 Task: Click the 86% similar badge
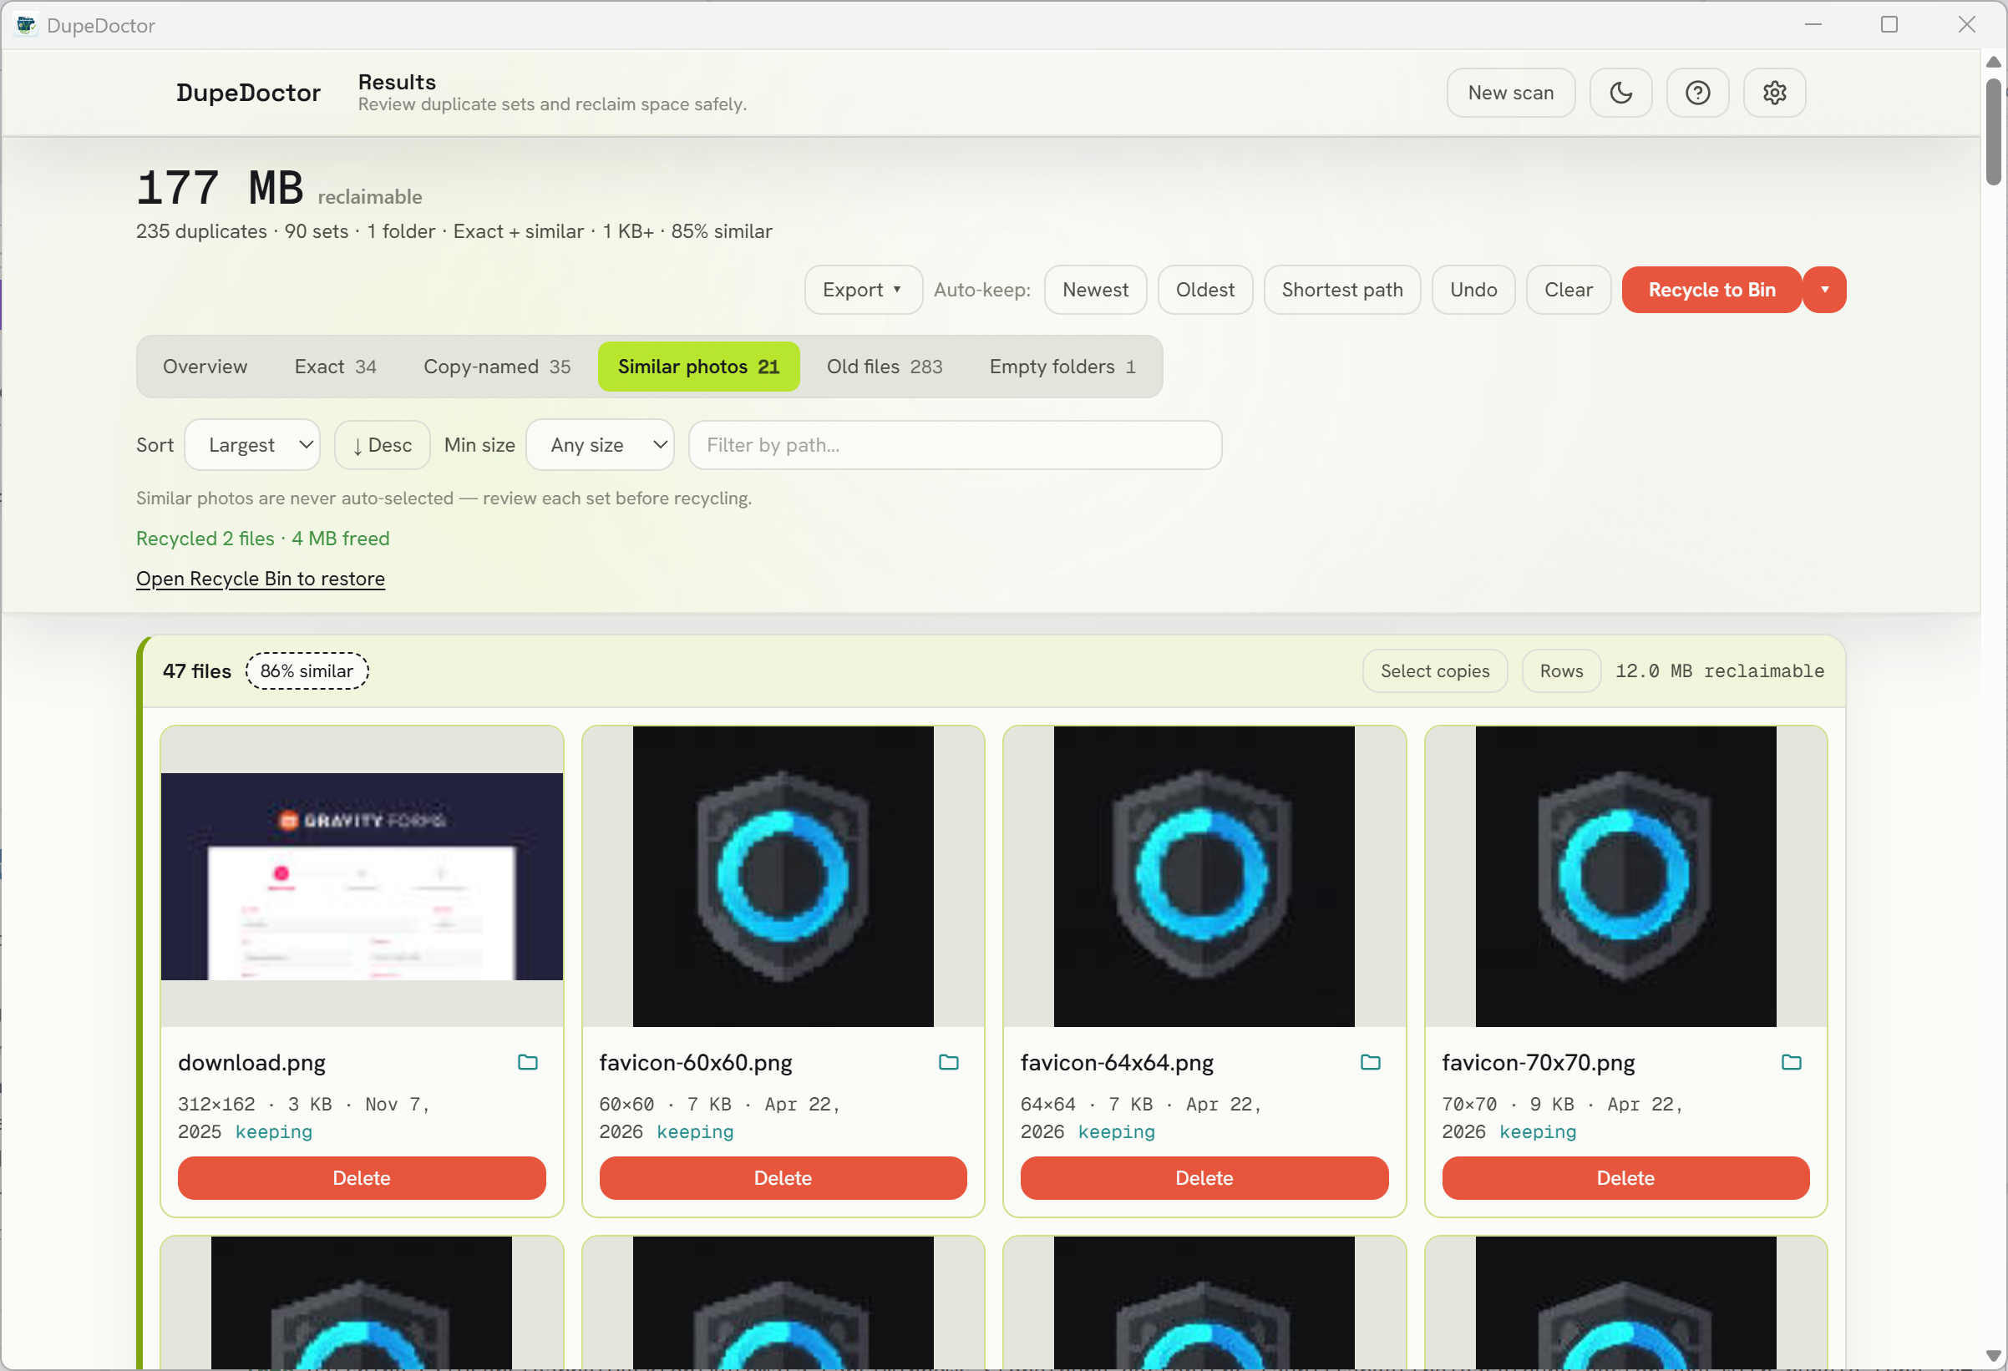307,670
